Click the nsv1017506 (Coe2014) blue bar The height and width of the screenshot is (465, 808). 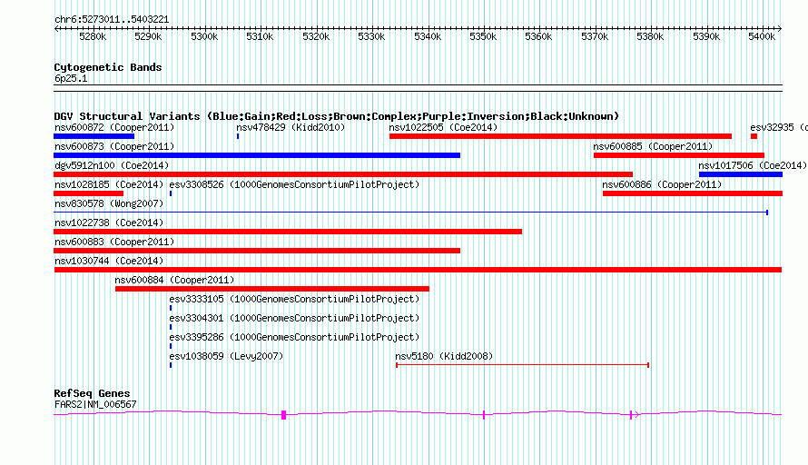[741, 174]
